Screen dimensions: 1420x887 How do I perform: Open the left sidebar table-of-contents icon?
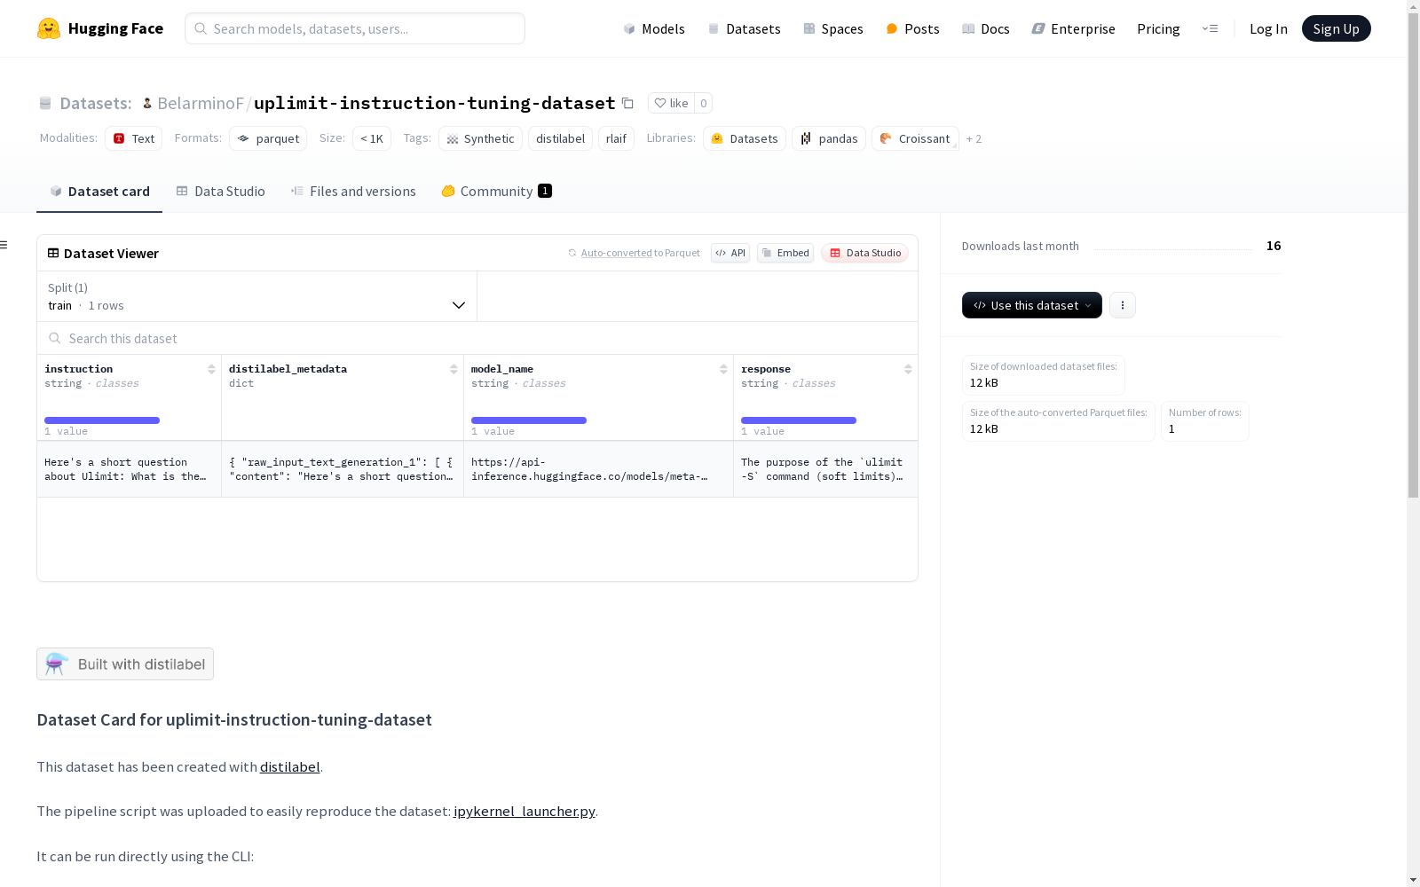pos(4,245)
